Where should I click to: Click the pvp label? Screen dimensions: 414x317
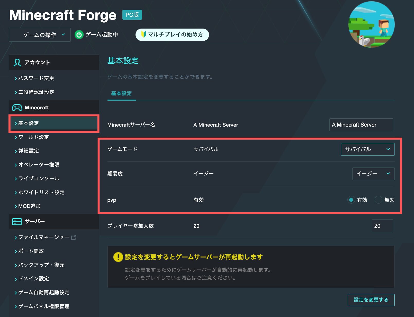click(112, 200)
